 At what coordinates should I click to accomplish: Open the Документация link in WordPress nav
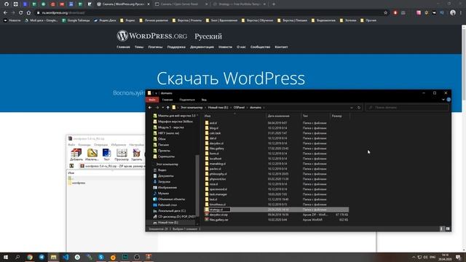(x=202, y=47)
